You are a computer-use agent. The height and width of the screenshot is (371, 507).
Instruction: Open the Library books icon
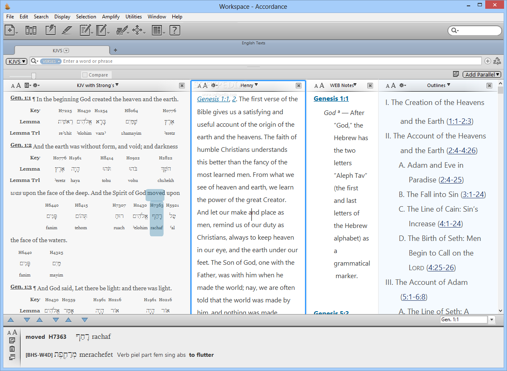click(x=31, y=30)
